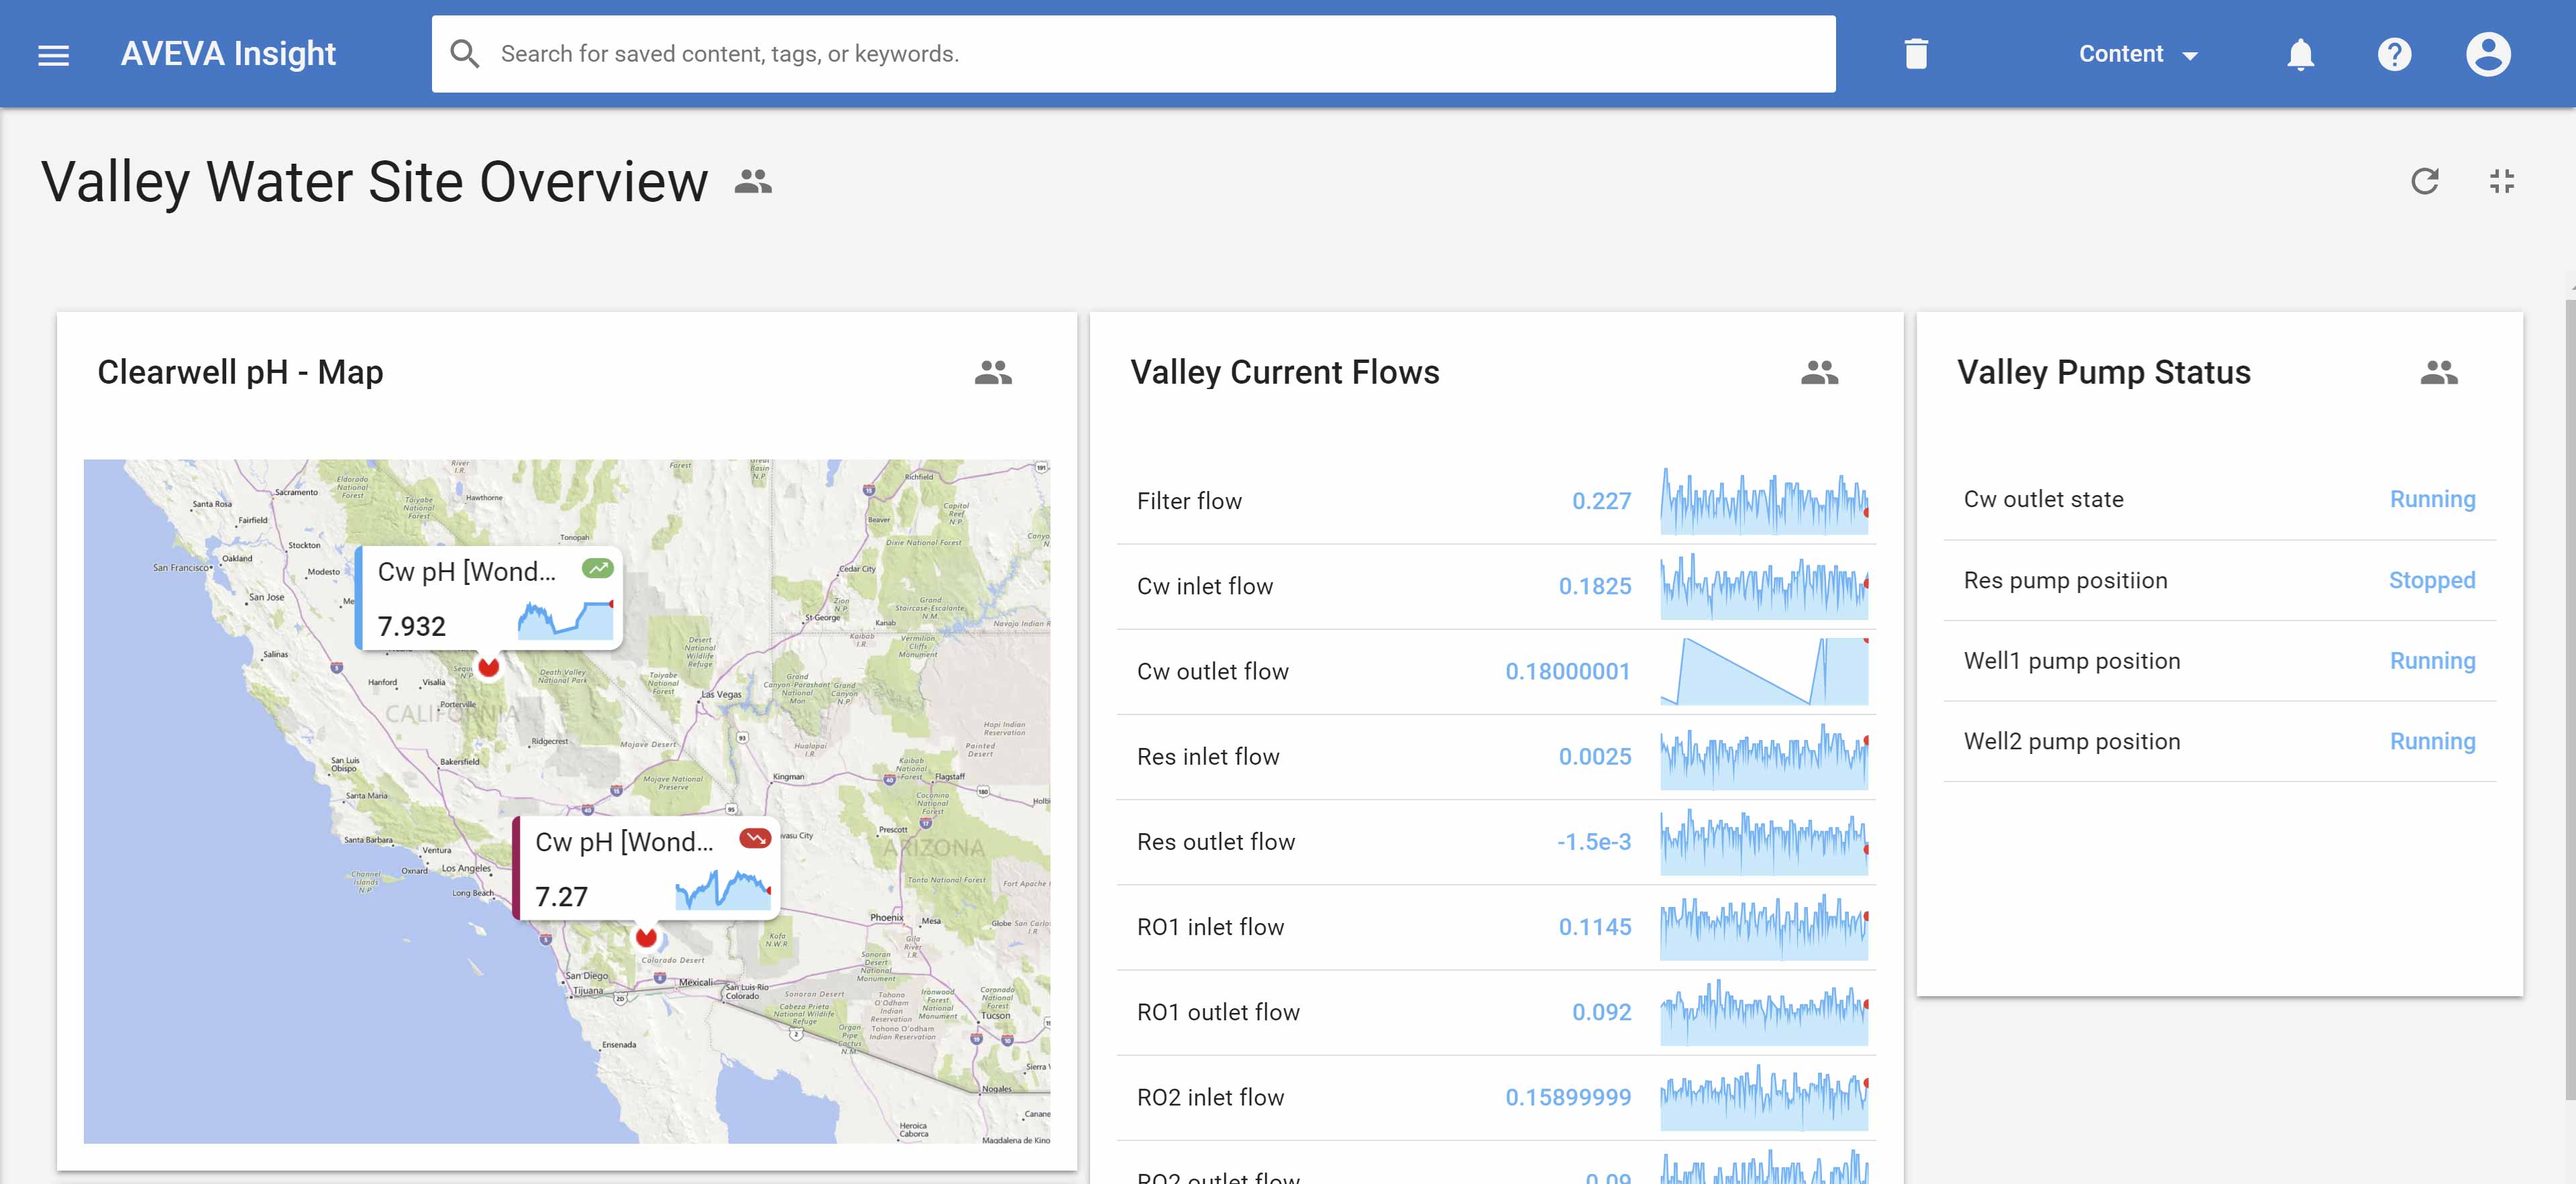2576x1184 pixels.
Task: Click the delete/trash icon in the toolbar
Action: (x=1911, y=52)
